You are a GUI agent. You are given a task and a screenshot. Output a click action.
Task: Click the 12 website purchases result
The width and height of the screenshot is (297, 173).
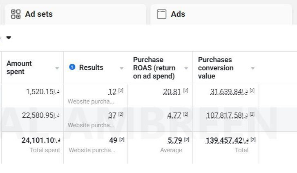tap(112, 92)
